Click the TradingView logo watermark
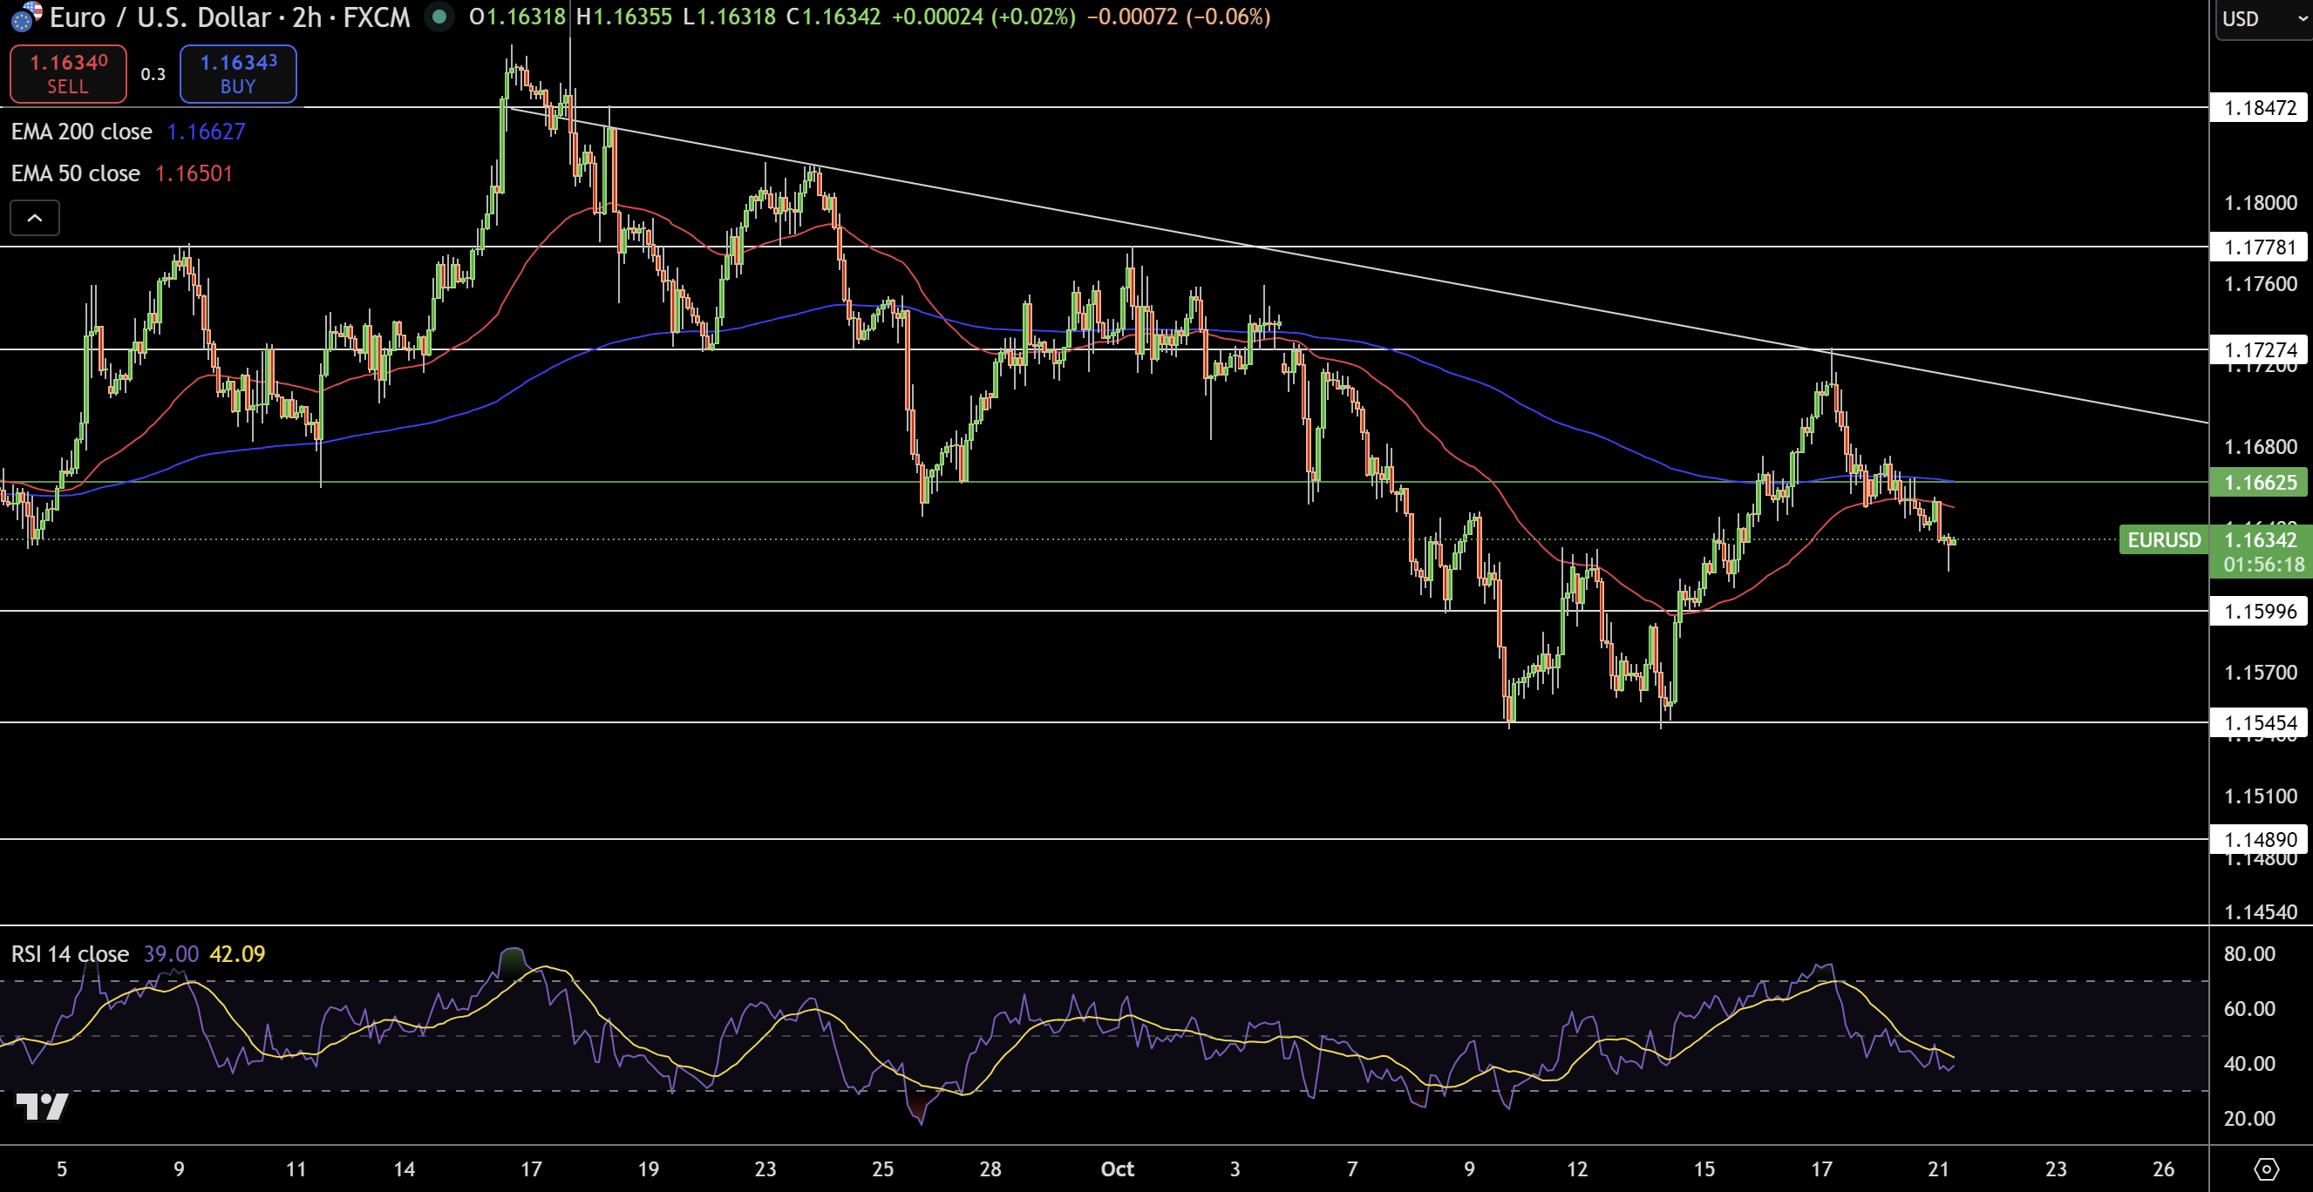 click(42, 1106)
